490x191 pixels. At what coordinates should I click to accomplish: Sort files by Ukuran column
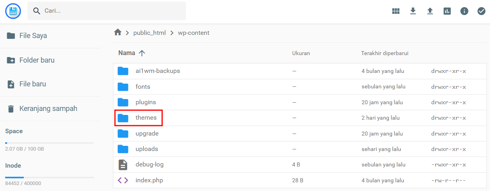pyautogui.click(x=301, y=53)
